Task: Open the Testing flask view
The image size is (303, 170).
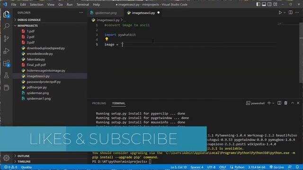Action: (6, 76)
